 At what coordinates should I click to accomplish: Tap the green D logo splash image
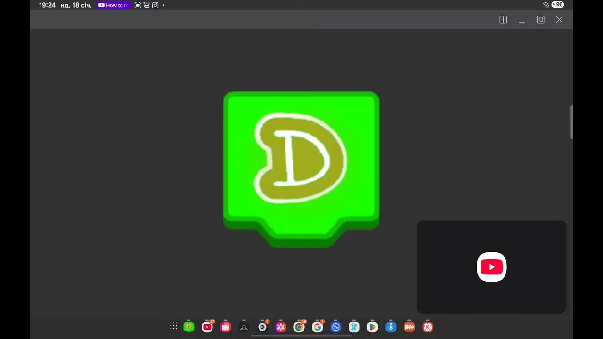pyautogui.click(x=301, y=169)
